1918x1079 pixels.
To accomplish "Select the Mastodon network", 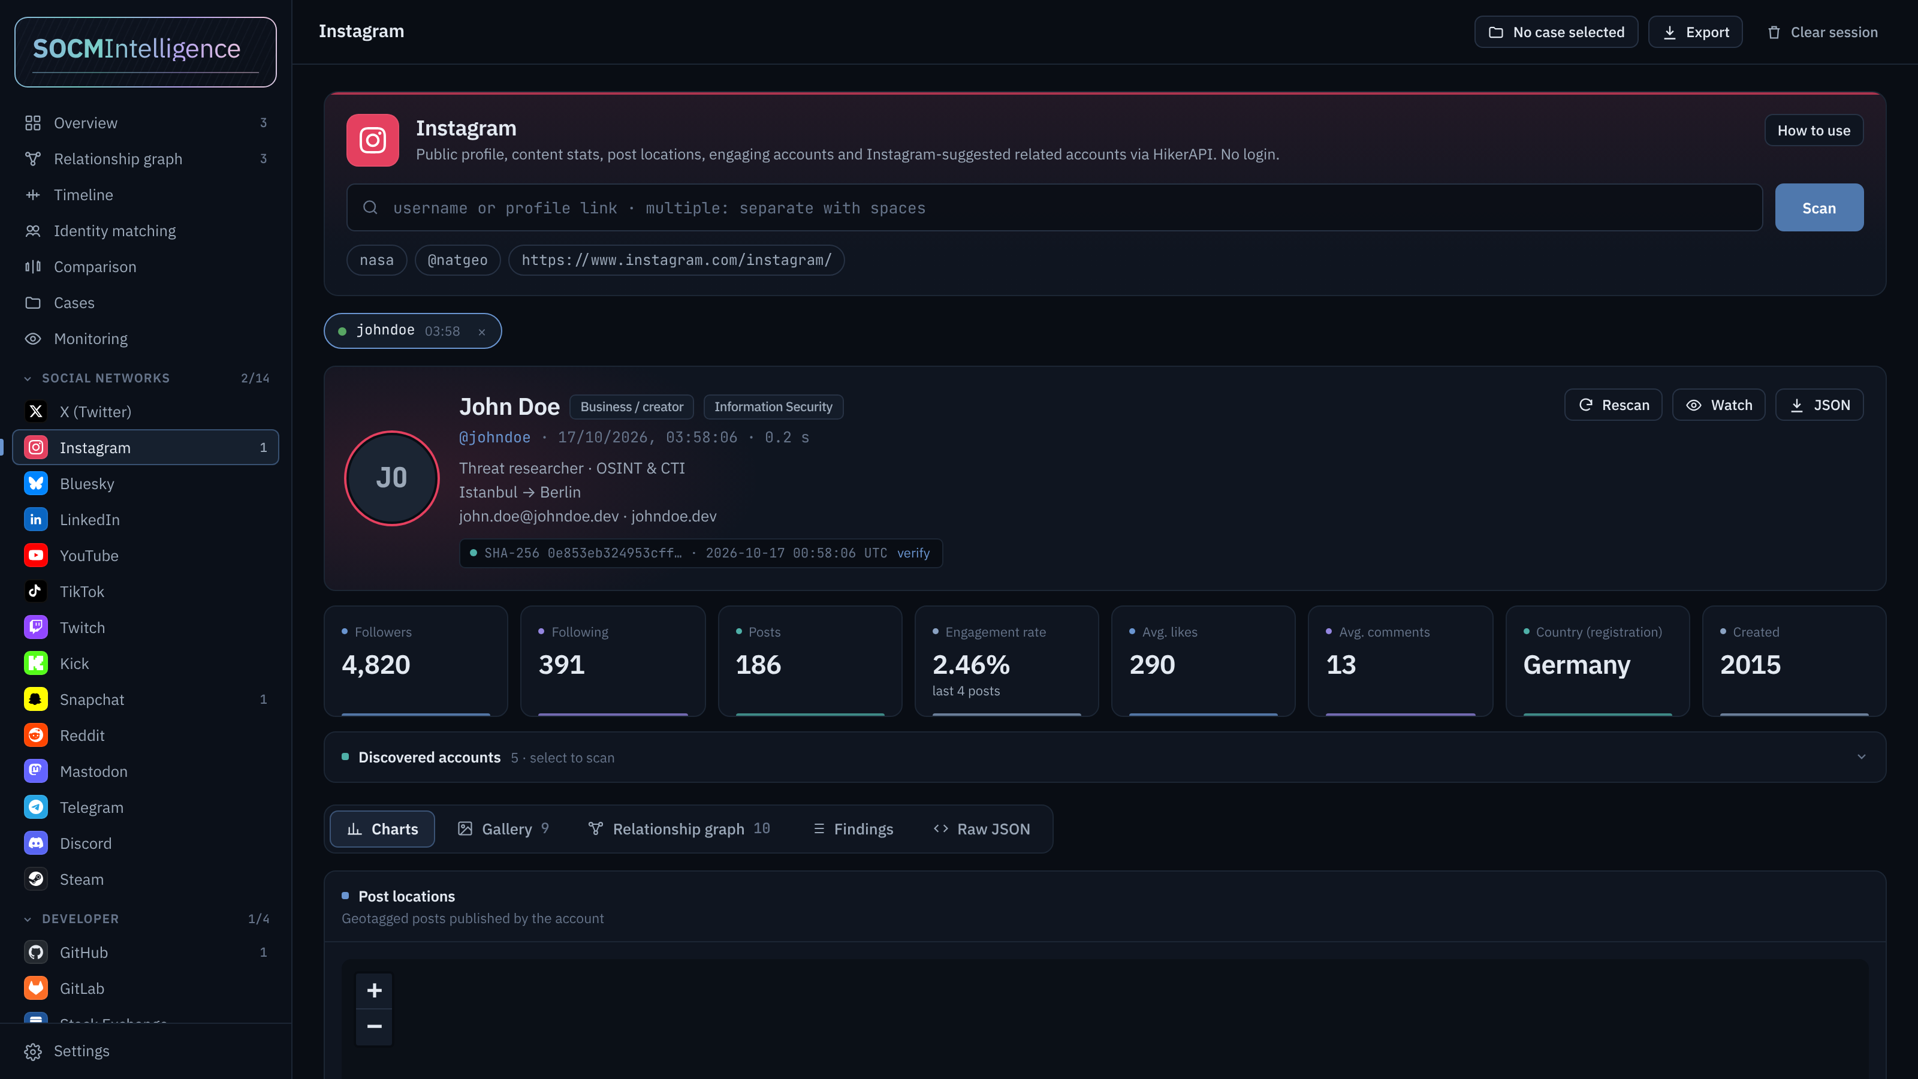I will tap(145, 771).
